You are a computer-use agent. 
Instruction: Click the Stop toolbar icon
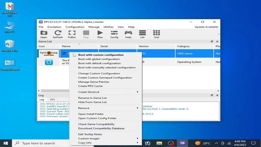(x=86, y=34)
